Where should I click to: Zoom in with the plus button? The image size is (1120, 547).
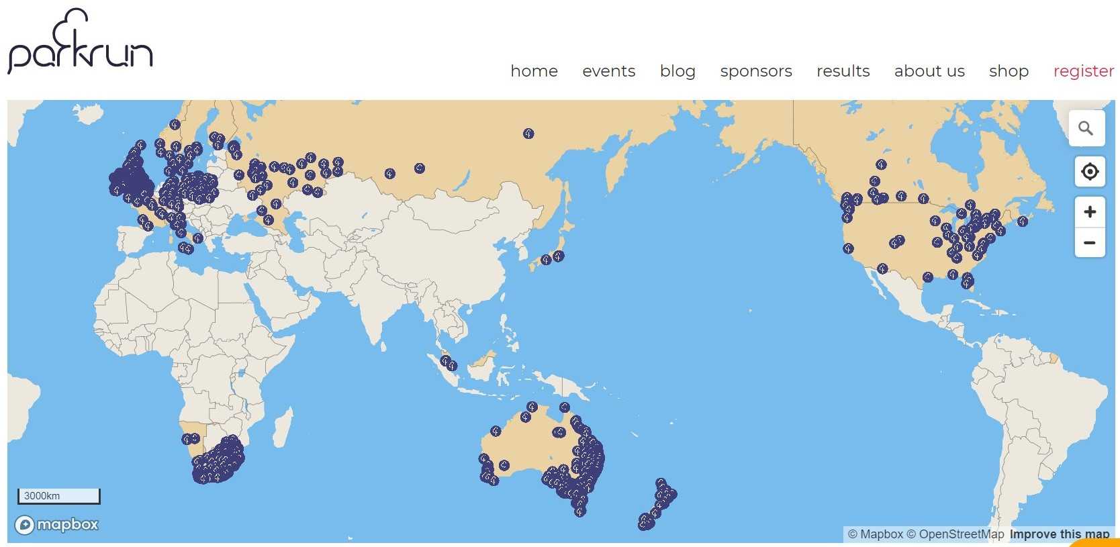point(1089,212)
